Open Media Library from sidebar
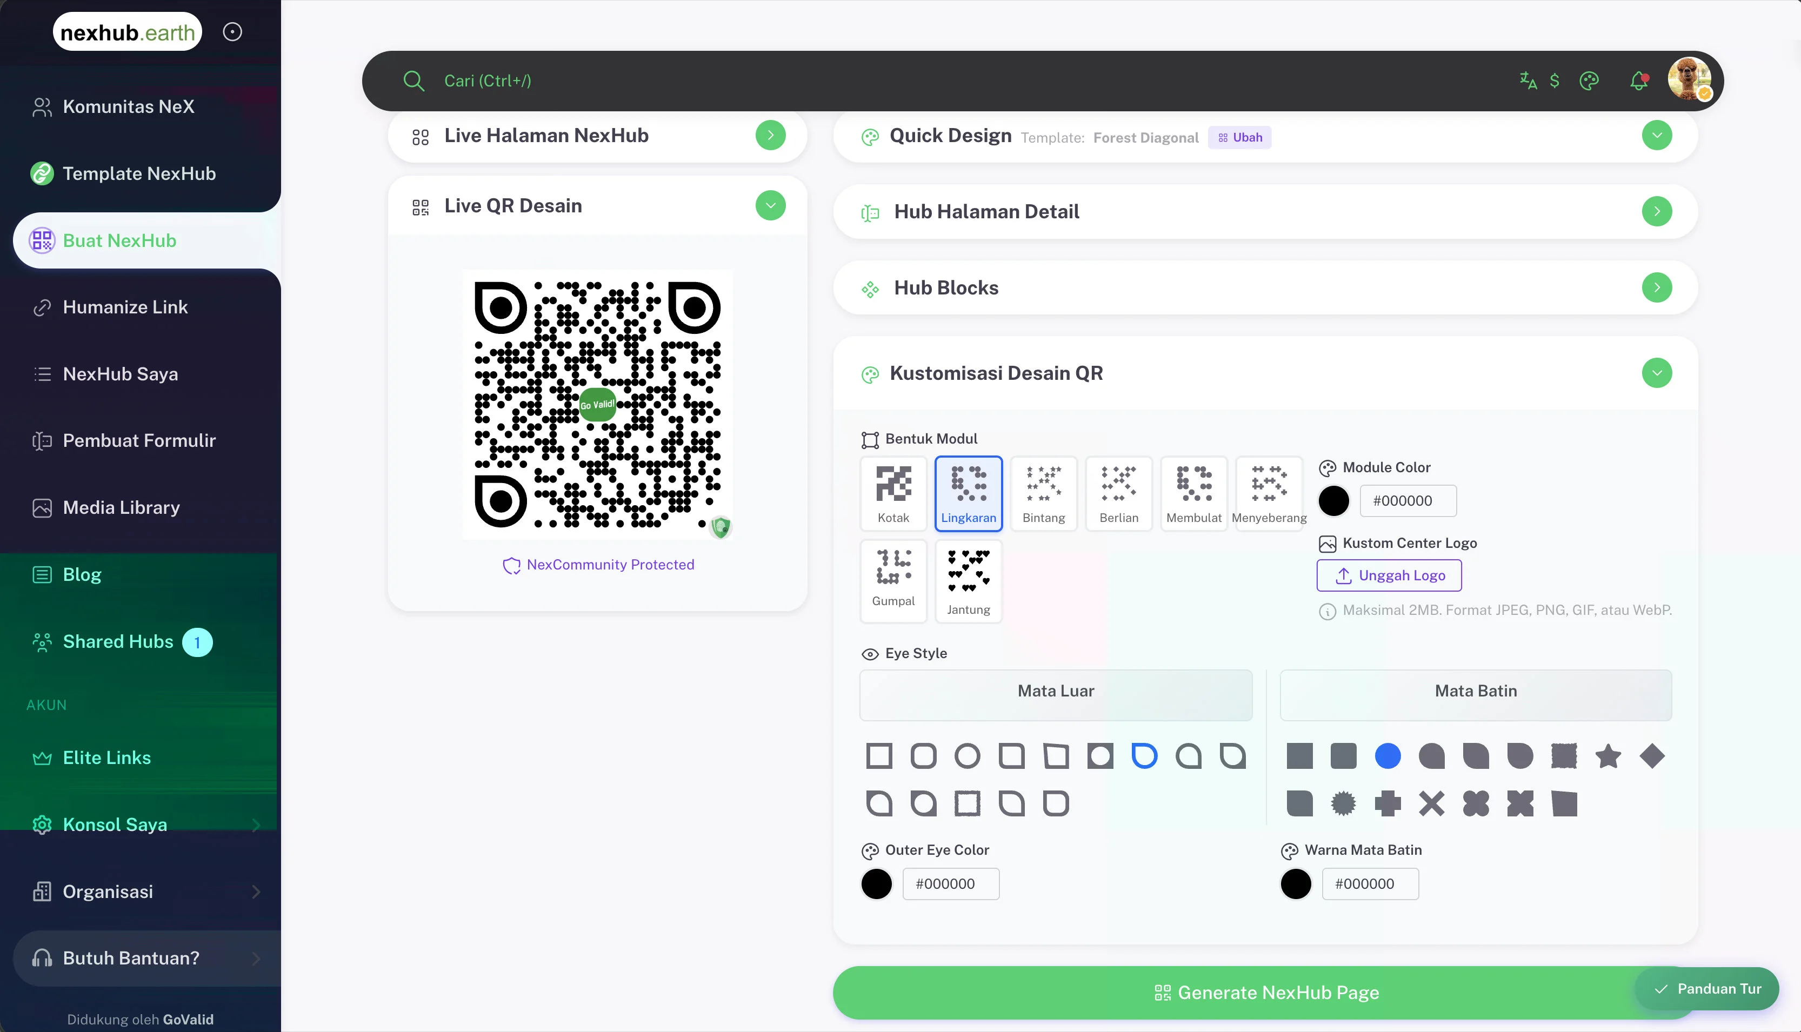Viewport: 1801px width, 1032px height. click(121, 508)
